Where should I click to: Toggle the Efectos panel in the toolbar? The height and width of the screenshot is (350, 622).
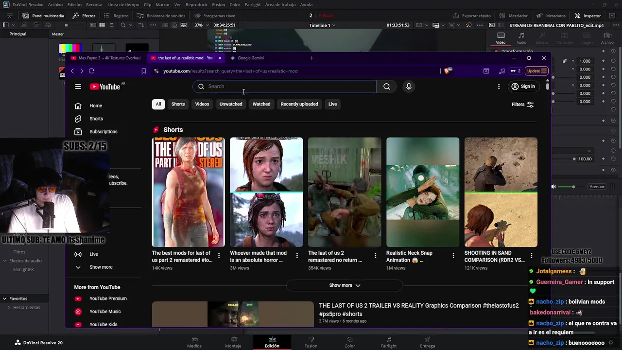[84, 16]
